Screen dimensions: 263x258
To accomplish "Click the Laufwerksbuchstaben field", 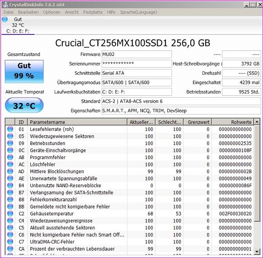I will tap(137, 92).
